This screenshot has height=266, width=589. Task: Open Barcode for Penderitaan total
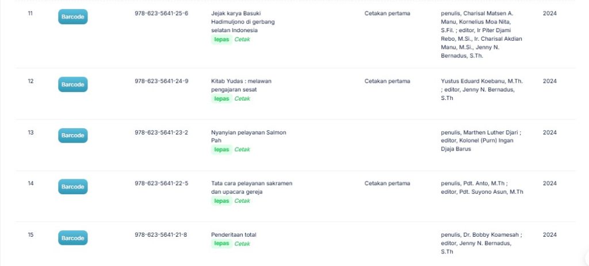point(72,238)
